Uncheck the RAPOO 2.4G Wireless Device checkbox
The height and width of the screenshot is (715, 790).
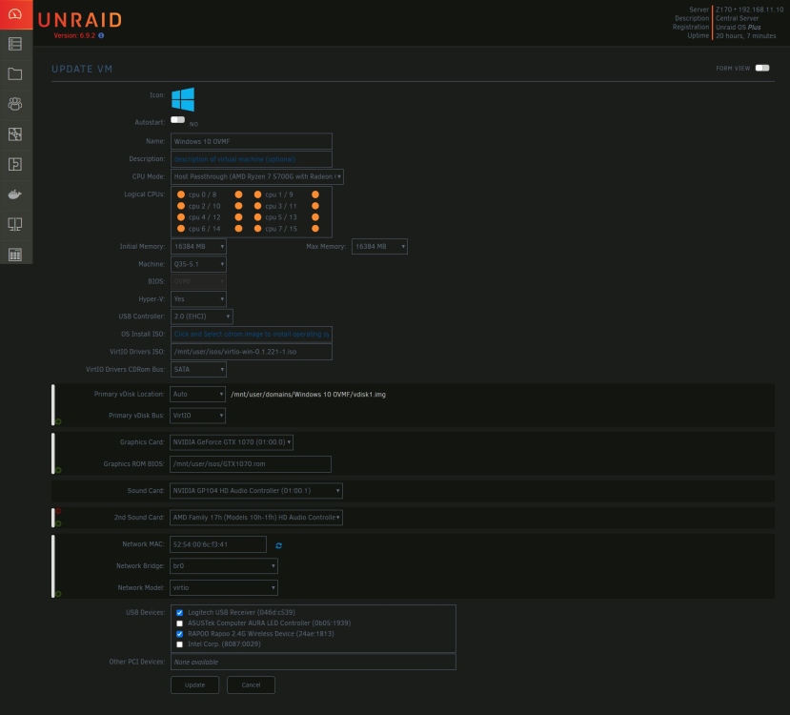179,634
